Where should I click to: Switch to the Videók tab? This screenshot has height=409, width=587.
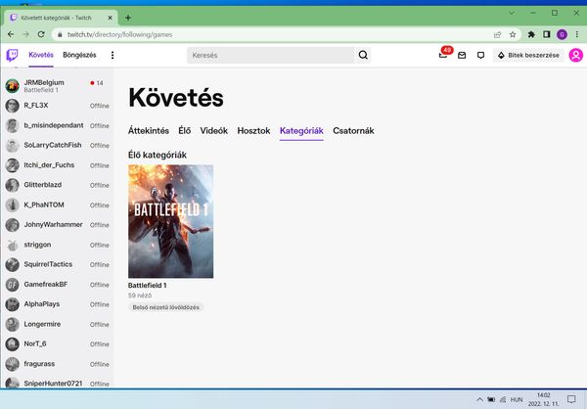click(213, 130)
